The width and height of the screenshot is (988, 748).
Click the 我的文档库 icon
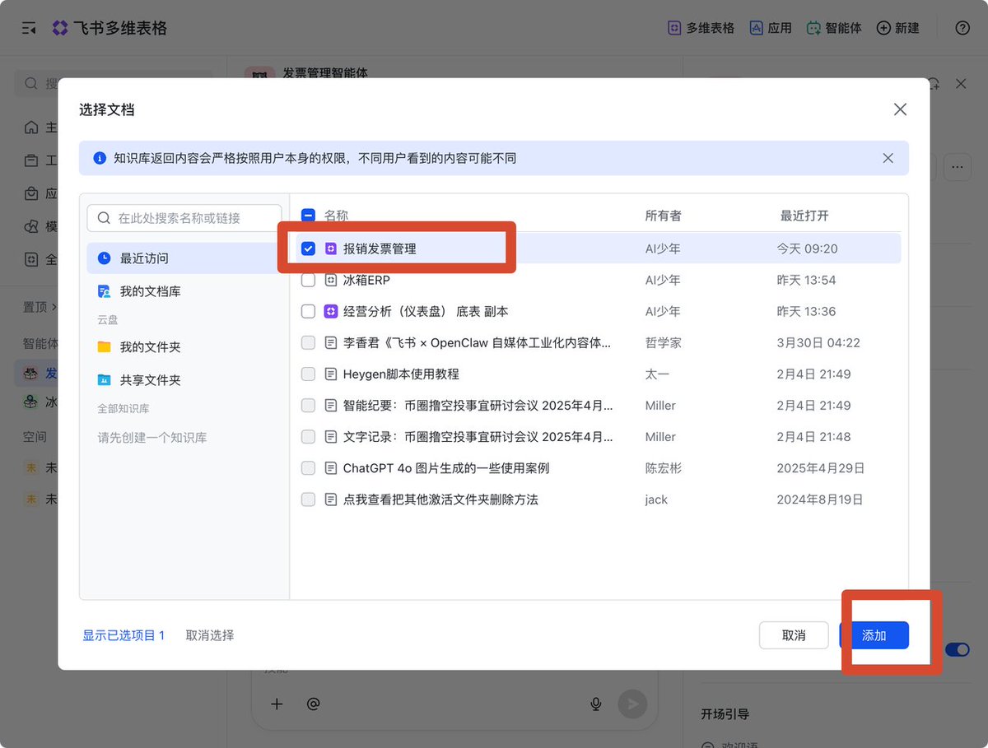(x=104, y=291)
